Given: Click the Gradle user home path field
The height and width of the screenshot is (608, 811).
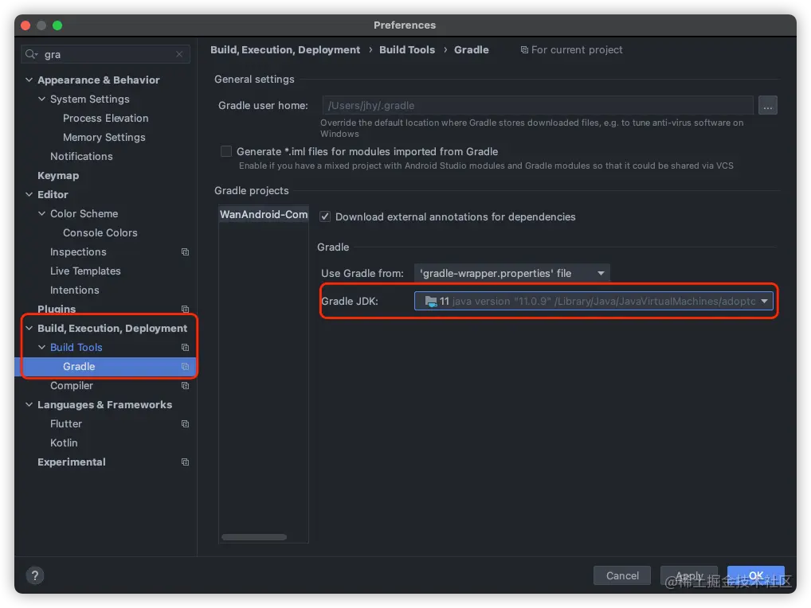Looking at the screenshot, I should (x=538, y=105).
